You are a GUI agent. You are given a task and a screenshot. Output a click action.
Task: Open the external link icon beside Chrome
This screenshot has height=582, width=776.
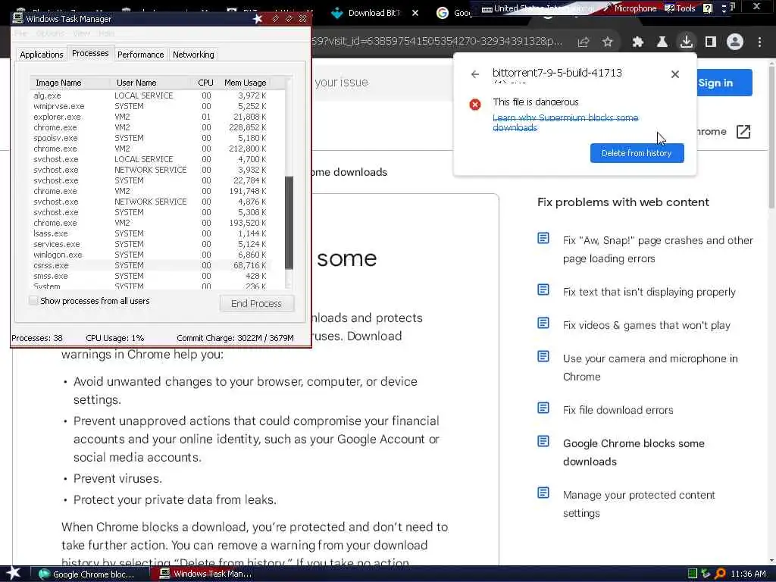coord(743,132)
